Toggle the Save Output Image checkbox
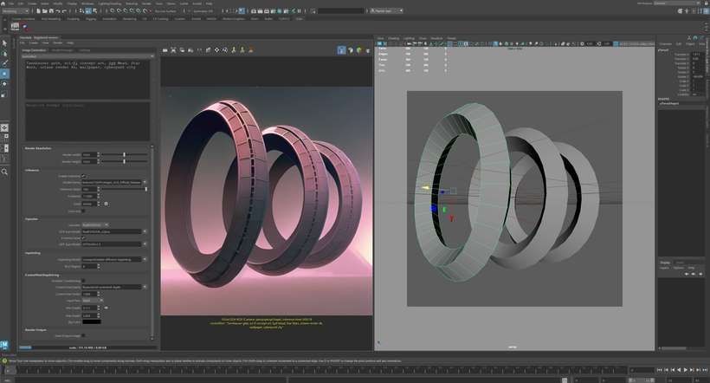710x383 pixels. coord(82,335)
